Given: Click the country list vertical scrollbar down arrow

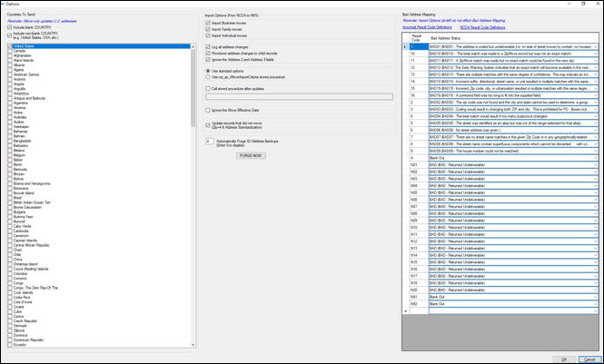Looking at the screenshot, I should pos(193,345).
